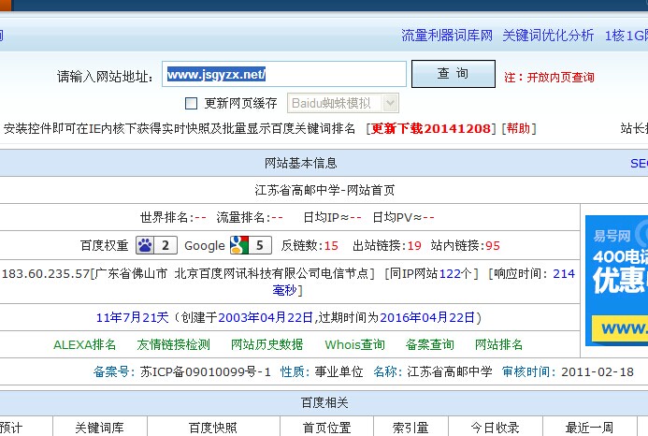This screenshot has width=648, height=436.
Task: Open the 备案查询 link
Action: (430, 344)
